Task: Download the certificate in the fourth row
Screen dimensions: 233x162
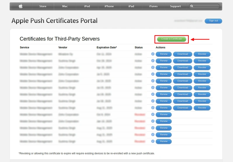Action: click(183, 74)
